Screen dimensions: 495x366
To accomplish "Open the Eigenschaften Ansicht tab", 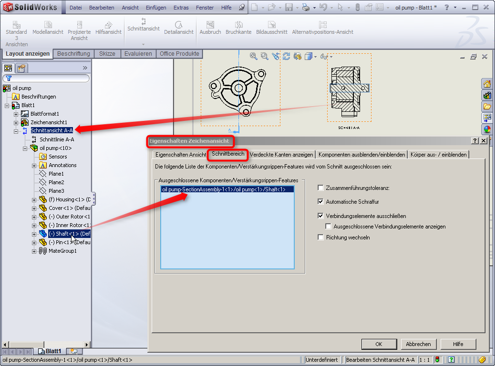I will click(181, 155).
